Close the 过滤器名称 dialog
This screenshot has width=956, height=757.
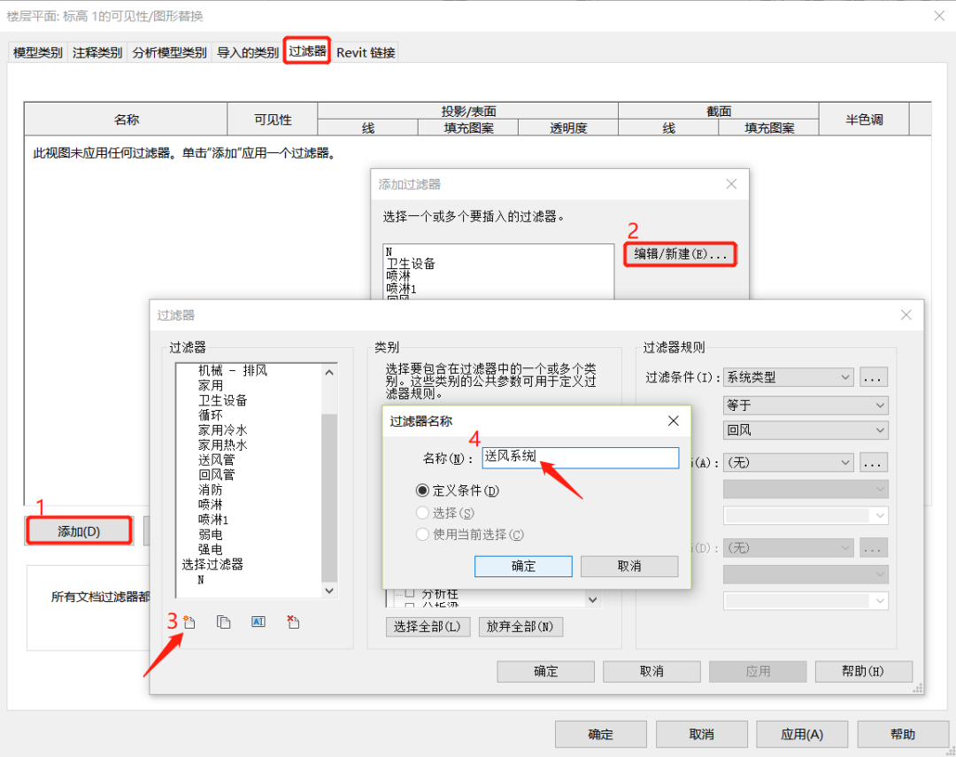pos(673,421)
